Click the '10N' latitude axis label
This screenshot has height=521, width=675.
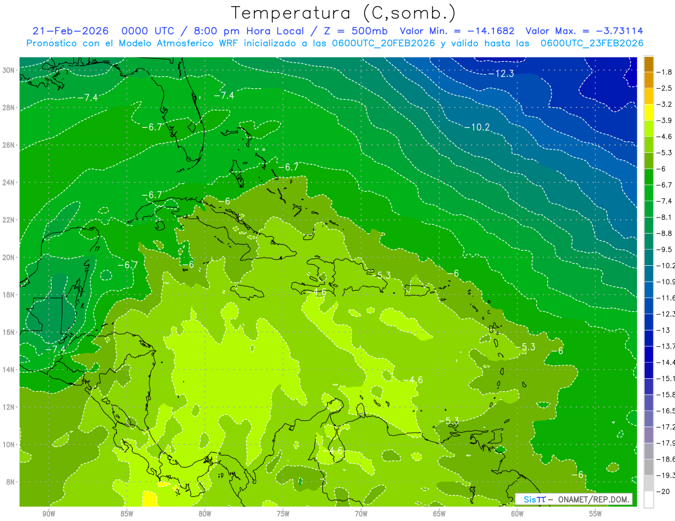tap(10, 445)
